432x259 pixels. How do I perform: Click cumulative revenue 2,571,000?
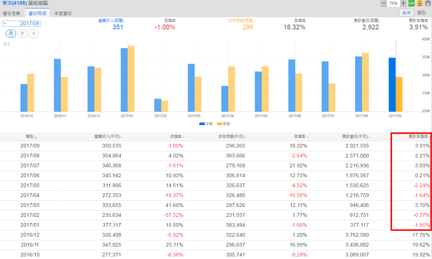(x=357, y=156)
